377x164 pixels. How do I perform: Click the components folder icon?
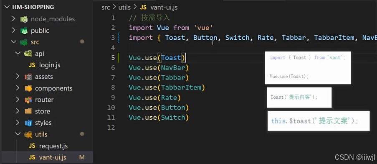coord(28,88)
